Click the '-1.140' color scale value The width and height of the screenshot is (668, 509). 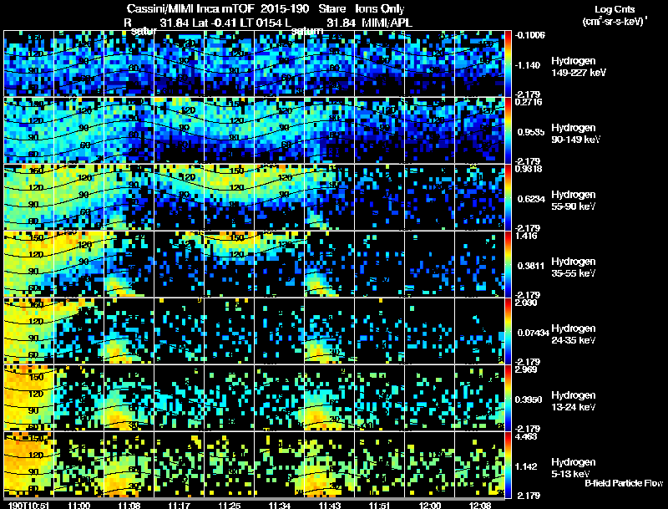(528, 65)
